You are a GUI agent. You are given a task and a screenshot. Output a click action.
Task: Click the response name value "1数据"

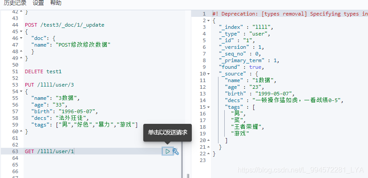(263, 81)
